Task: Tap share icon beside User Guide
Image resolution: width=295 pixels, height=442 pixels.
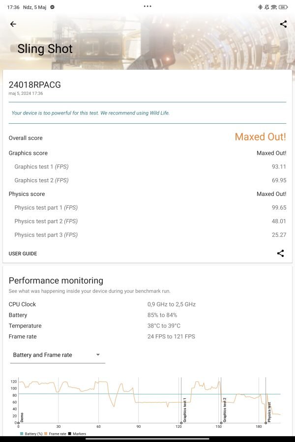Action: click(280, 253)
